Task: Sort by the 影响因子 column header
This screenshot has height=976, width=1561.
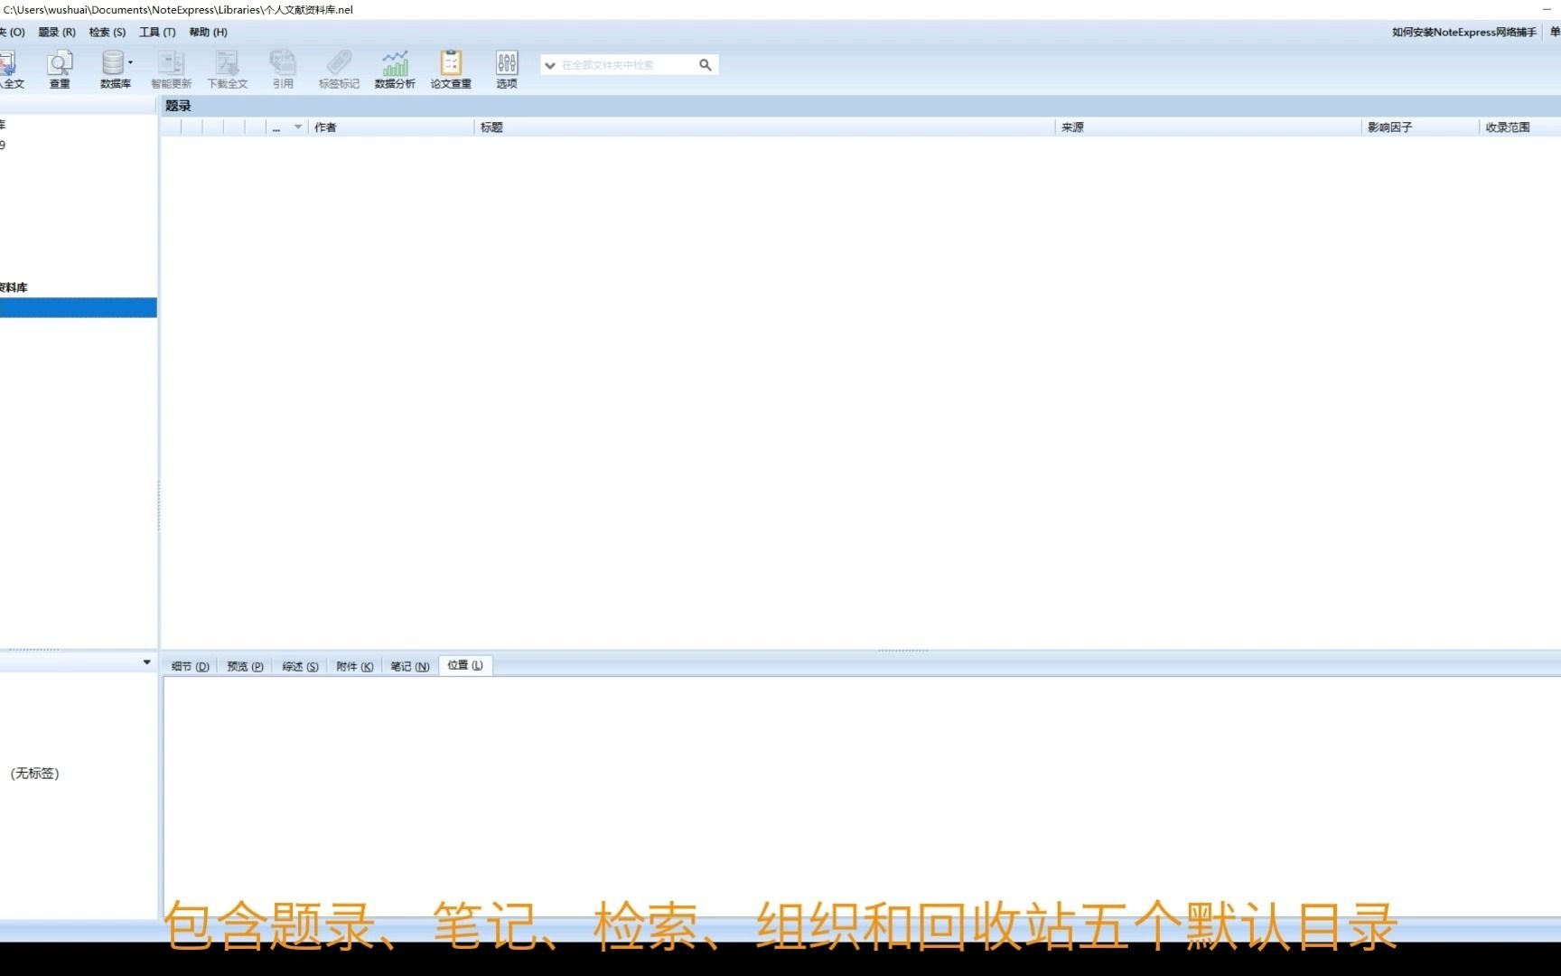Action: pyautogui.click(x=1421, y=127)
